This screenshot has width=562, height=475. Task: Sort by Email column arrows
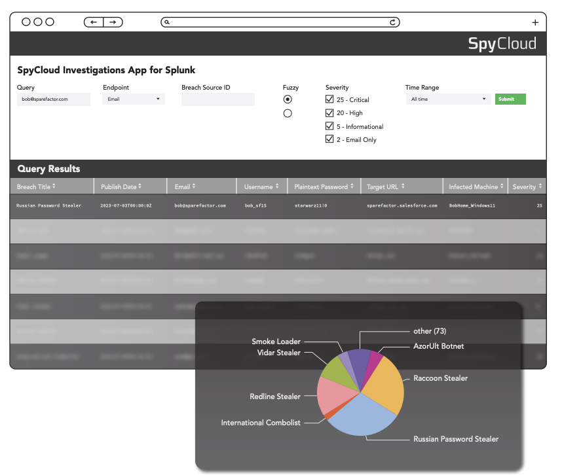[193, 186]
